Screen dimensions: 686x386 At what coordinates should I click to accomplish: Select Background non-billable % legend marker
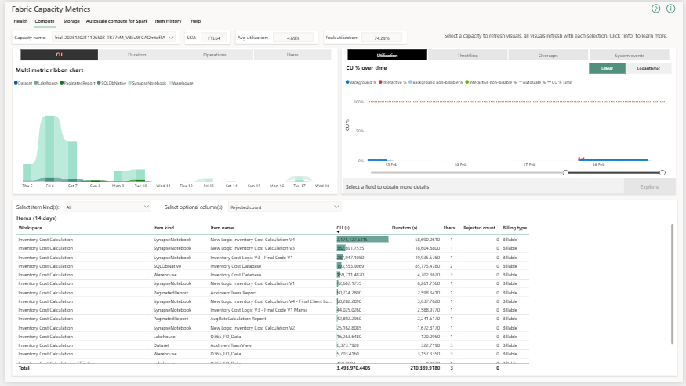(410, 81)
